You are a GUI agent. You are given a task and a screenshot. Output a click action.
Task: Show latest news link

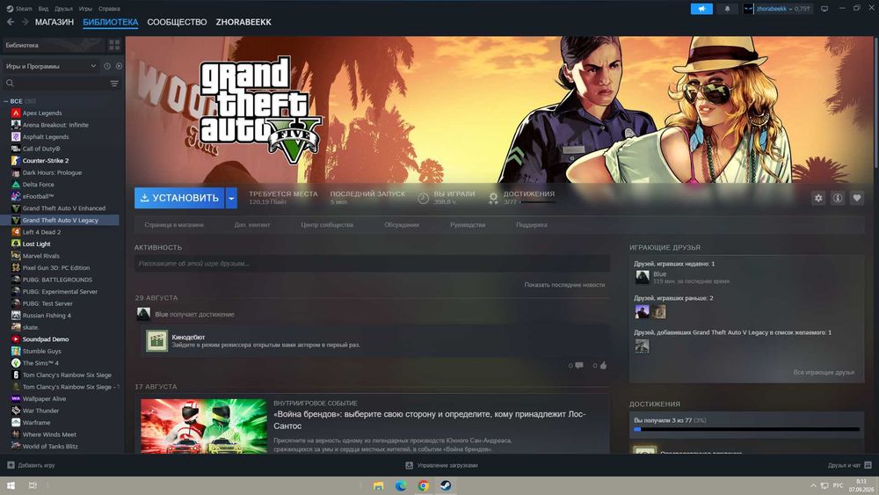(564, 285)
